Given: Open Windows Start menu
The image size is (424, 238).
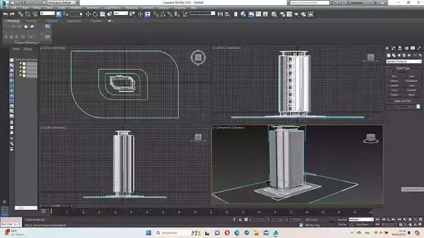Looking at the screenshot, I should (x=149, y=233).
